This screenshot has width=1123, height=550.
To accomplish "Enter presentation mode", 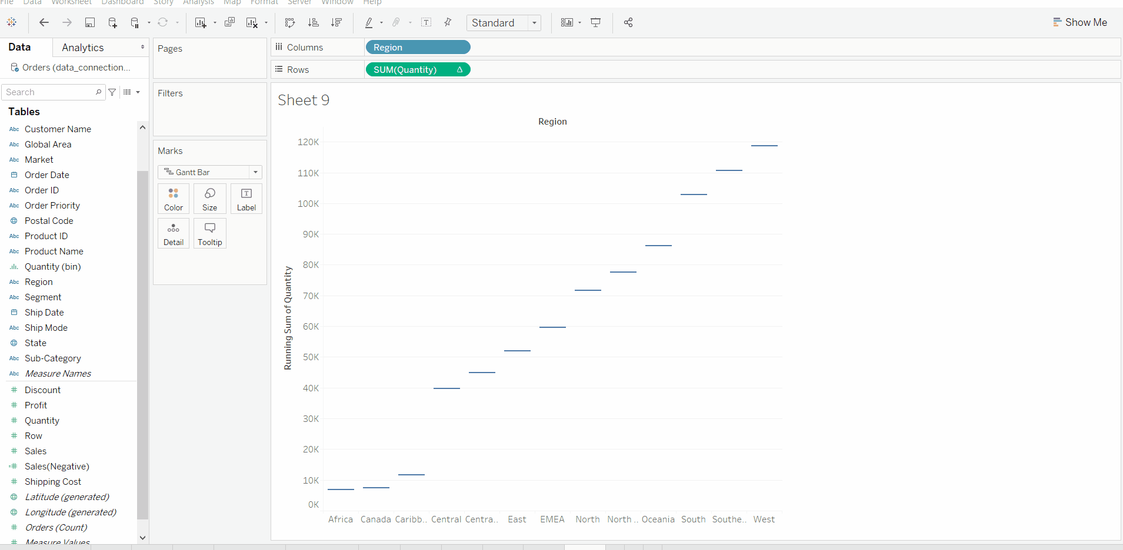I will (x=596, y=22).
